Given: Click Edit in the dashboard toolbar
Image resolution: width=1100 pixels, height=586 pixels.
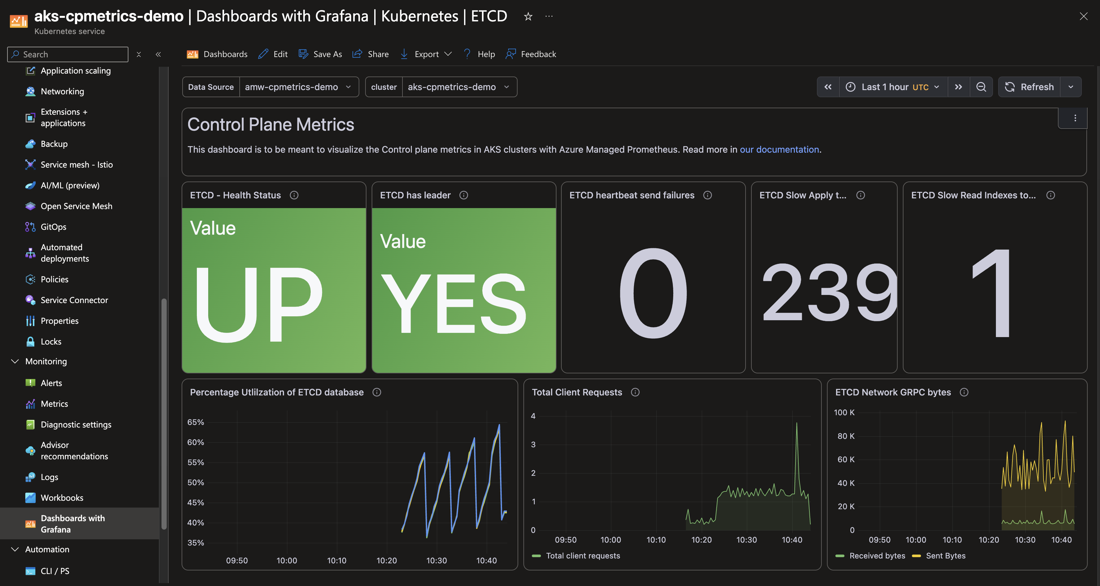Looking at the screenshot, I should (273, 54).
